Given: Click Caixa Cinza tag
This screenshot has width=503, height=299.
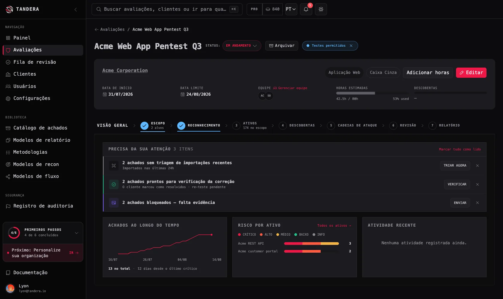Looking at the screenshot, I should (x=383, y=73).
